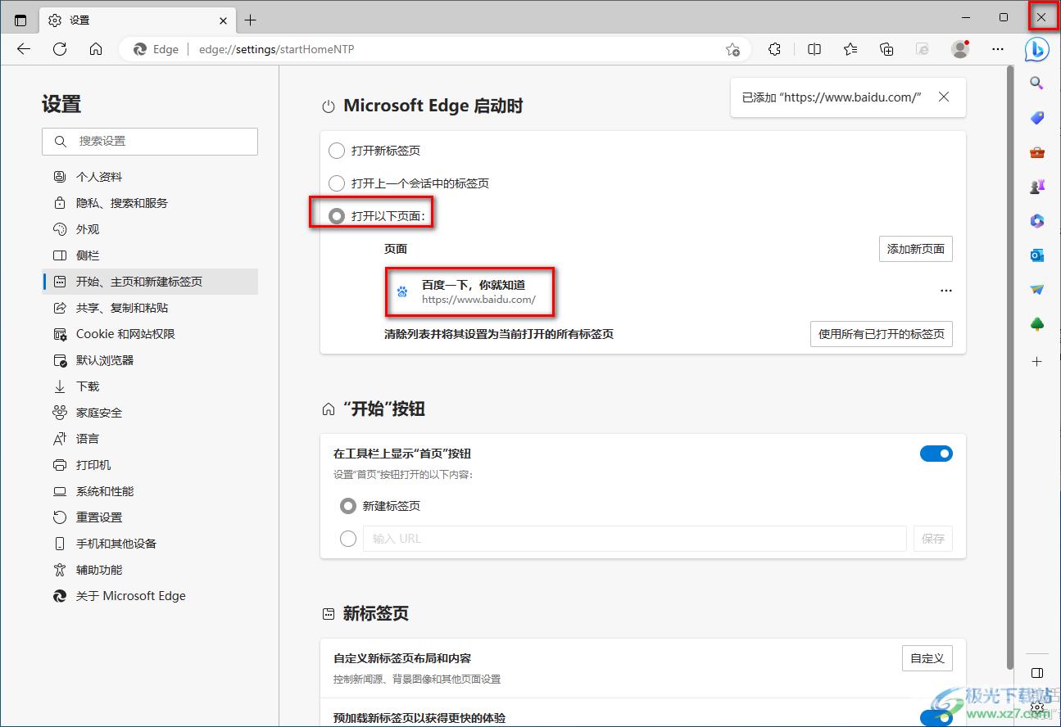Add this page to favorites star
1061x727 pixels.
[732, 49]
